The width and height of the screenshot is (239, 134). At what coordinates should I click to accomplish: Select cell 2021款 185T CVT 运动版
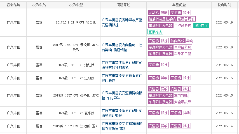pos(76,65)
